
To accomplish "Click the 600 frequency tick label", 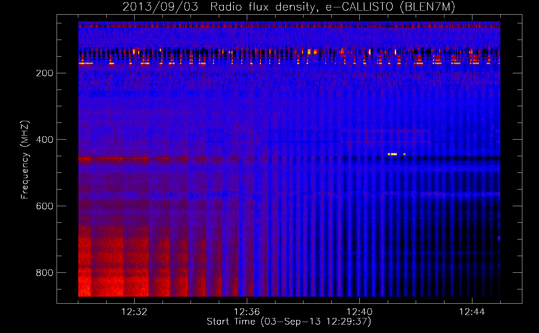I will point(45,206).
